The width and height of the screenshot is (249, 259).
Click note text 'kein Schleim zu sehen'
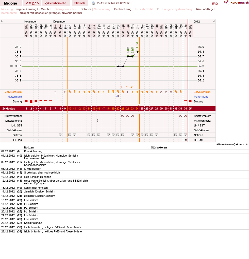pos(38,177)
